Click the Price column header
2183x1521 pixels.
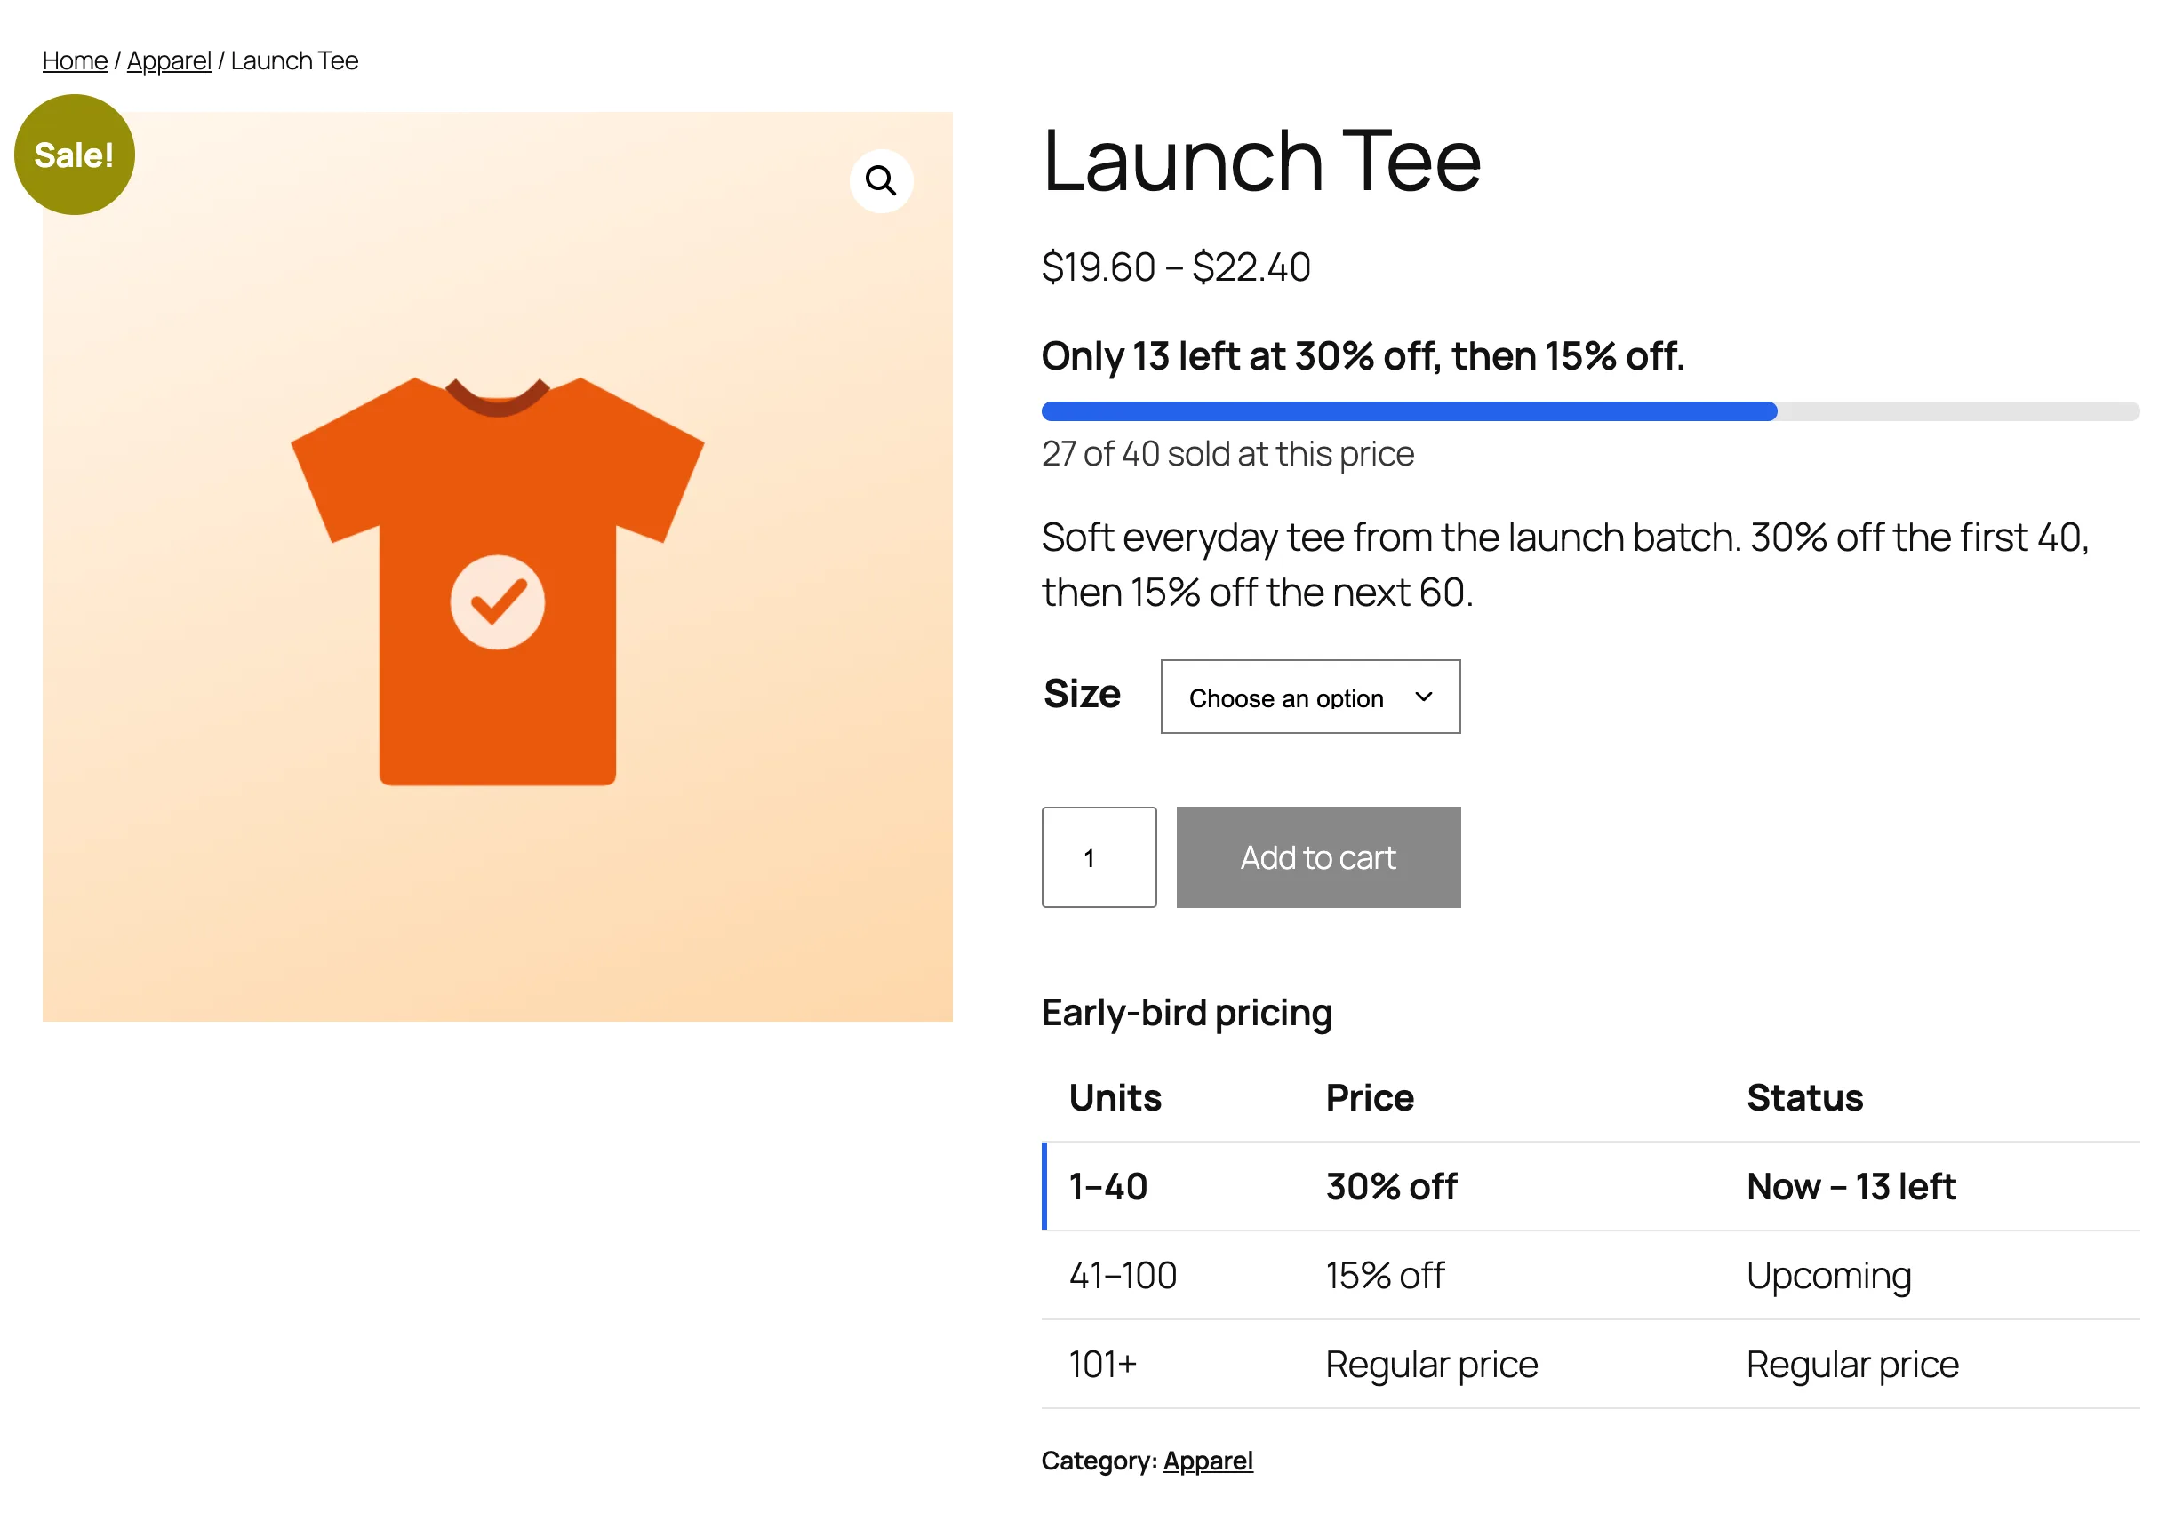(1369, 1097)
